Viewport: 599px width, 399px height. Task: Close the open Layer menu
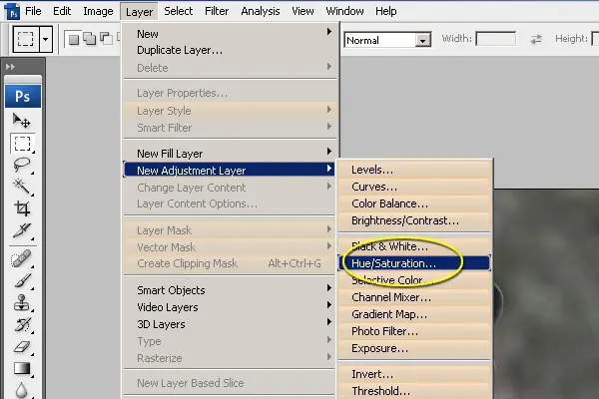click(139, 12)
